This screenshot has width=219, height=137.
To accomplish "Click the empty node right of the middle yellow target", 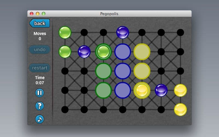I will 161,71.
